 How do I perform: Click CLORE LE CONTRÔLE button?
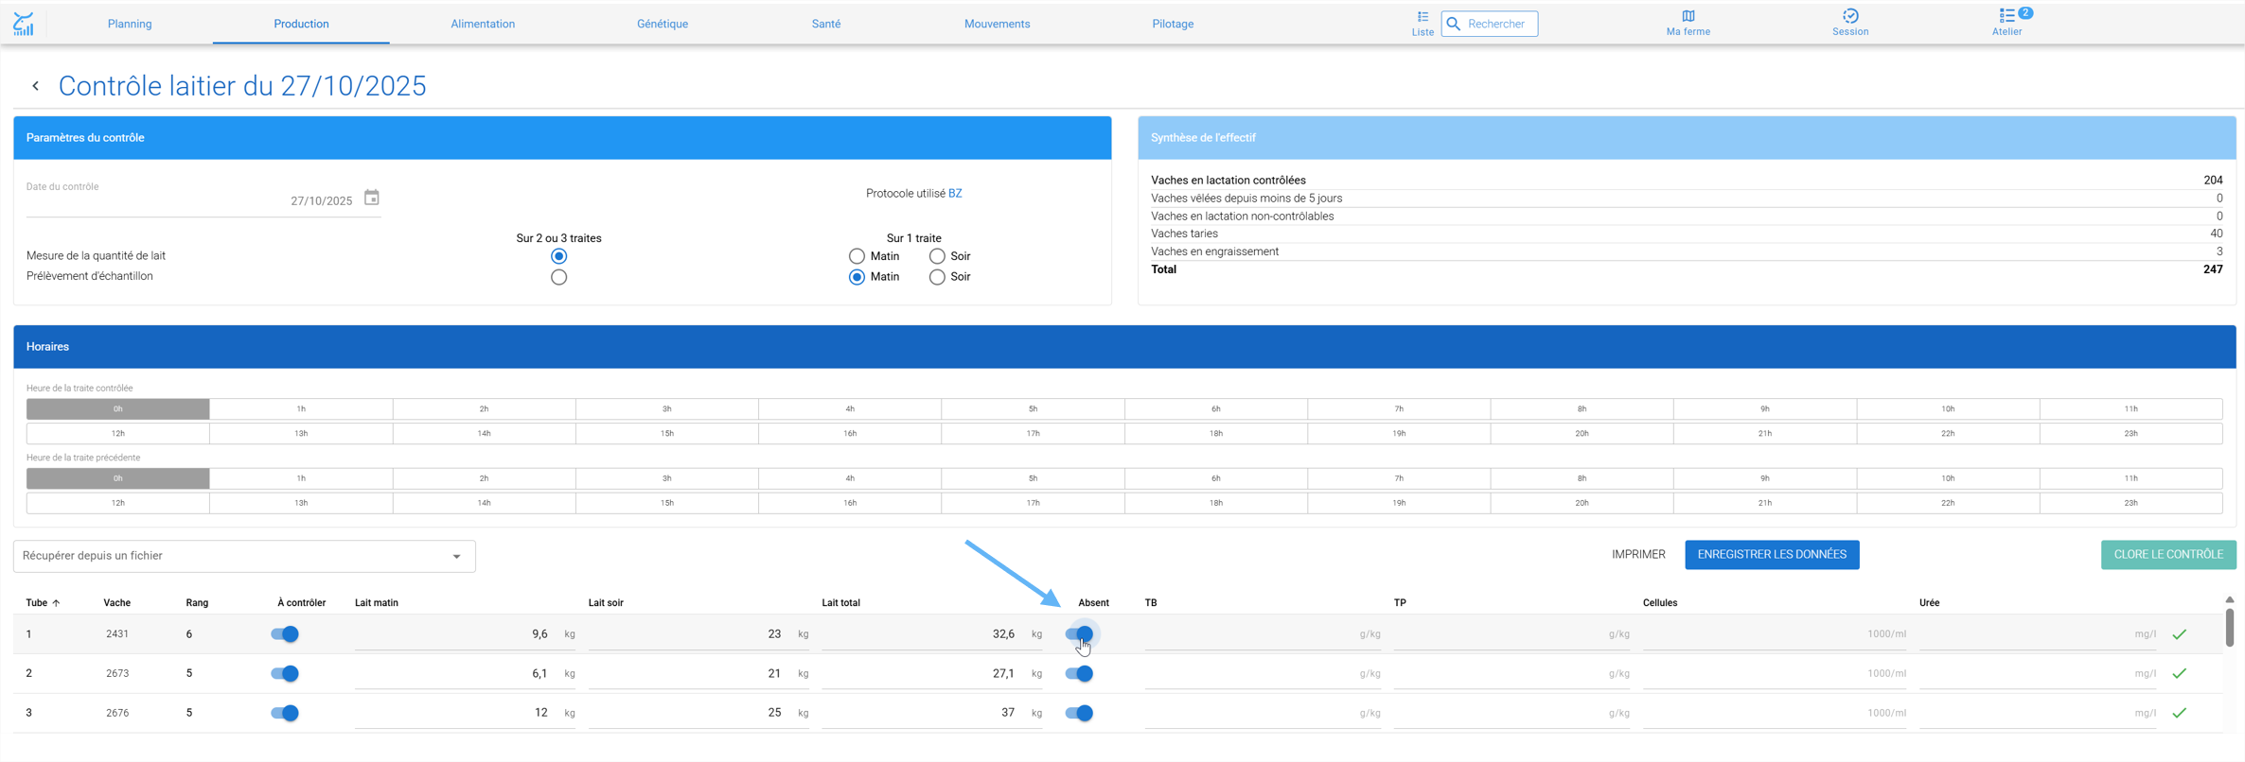point(2168,555)
